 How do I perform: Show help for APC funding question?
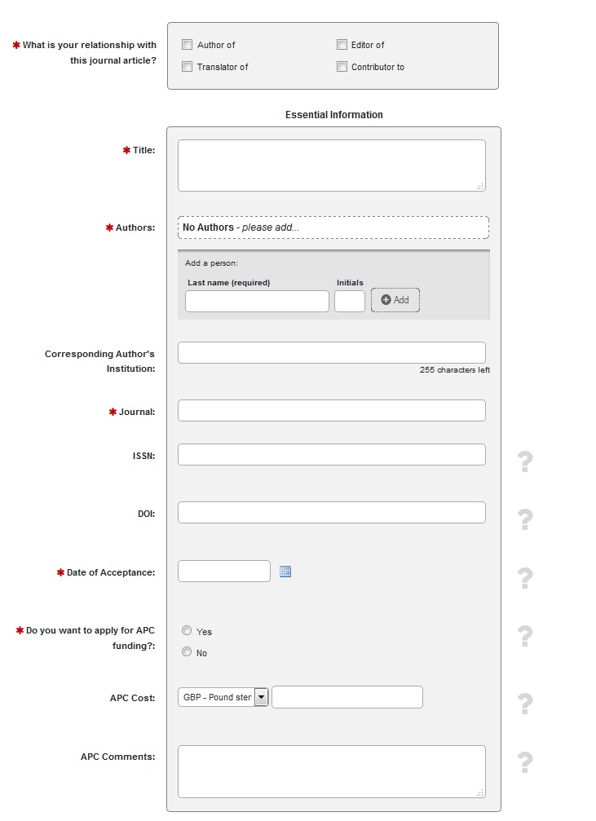(526, 636)
